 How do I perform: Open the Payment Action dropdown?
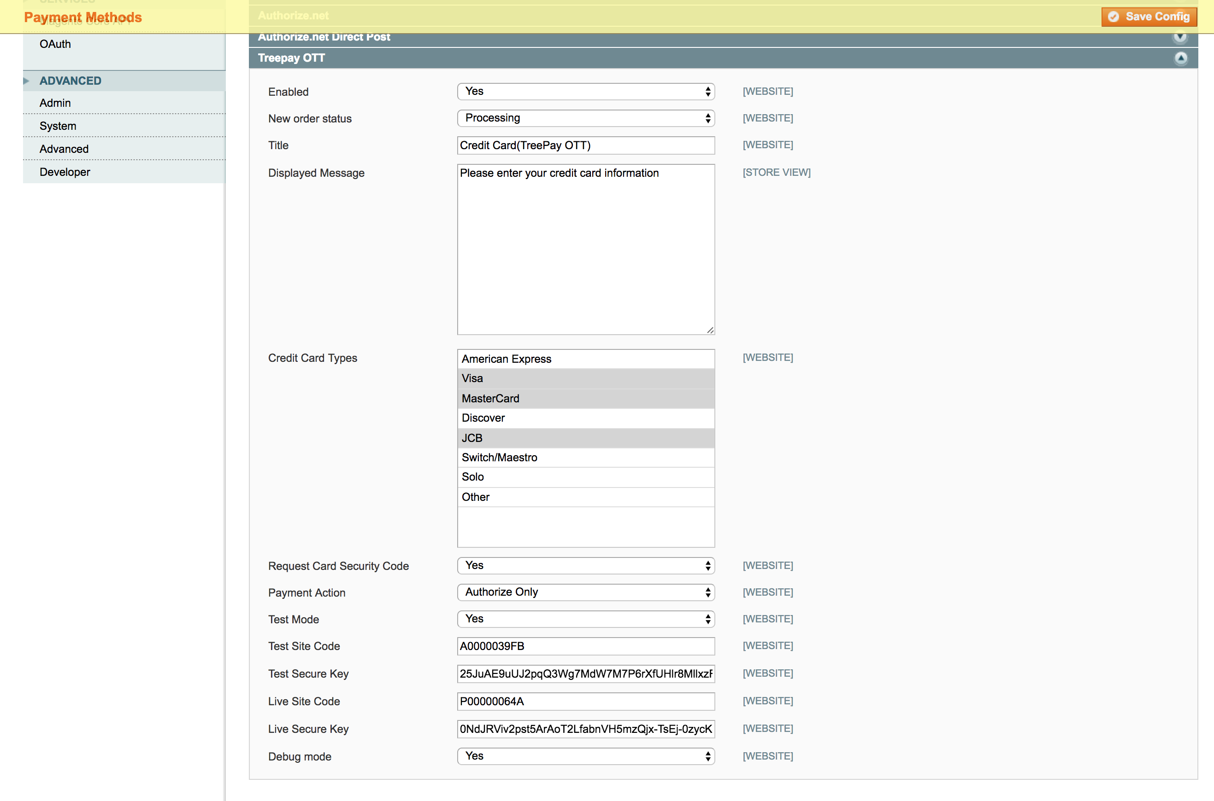585,592
